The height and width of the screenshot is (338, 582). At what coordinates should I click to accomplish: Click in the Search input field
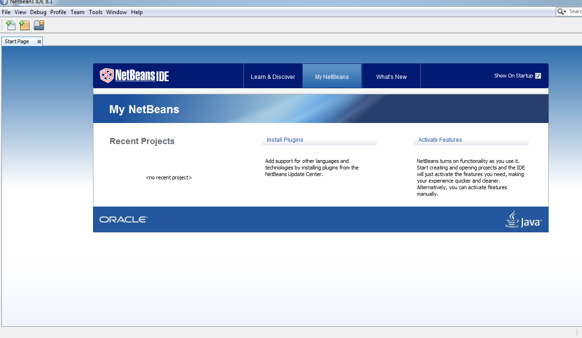[x=575, y=12]
